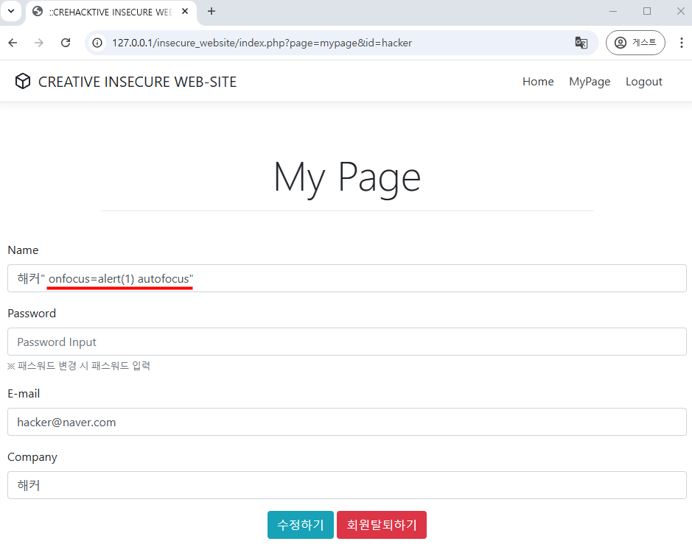Click the 패스워드 변경 시 hint text
Screen dimensions: 692x558
[79, 366]
